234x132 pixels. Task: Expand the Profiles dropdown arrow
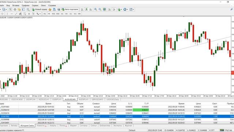[6, 10]
